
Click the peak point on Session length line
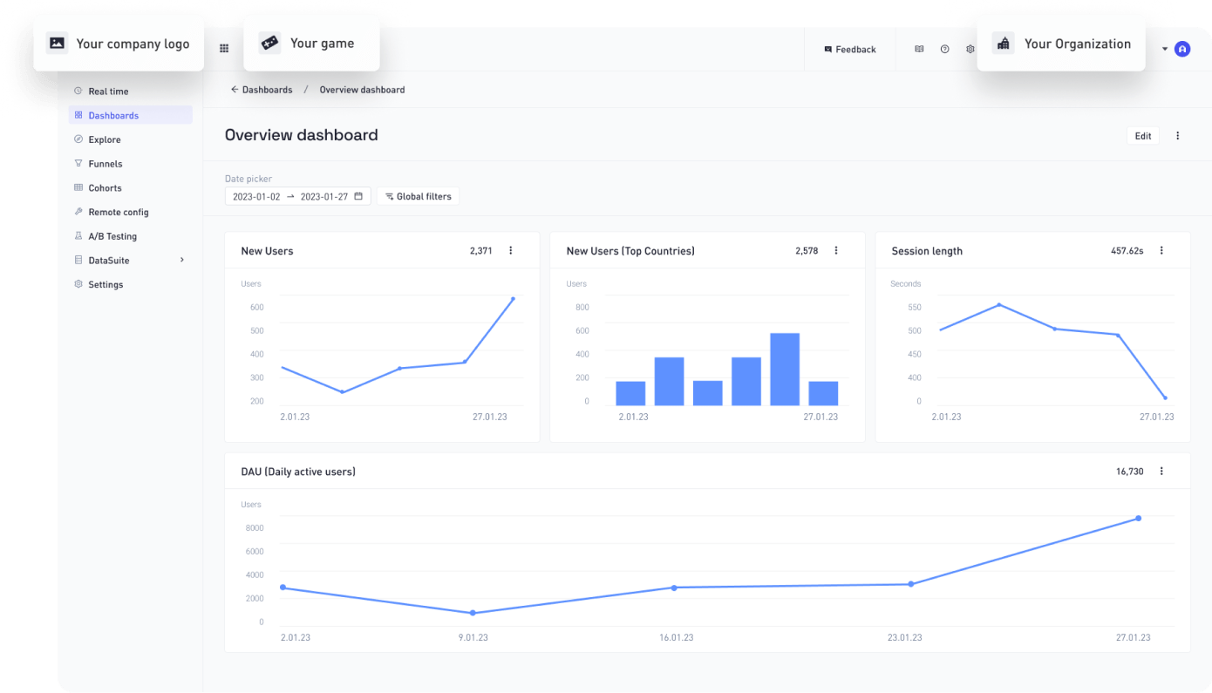point(999,305)
